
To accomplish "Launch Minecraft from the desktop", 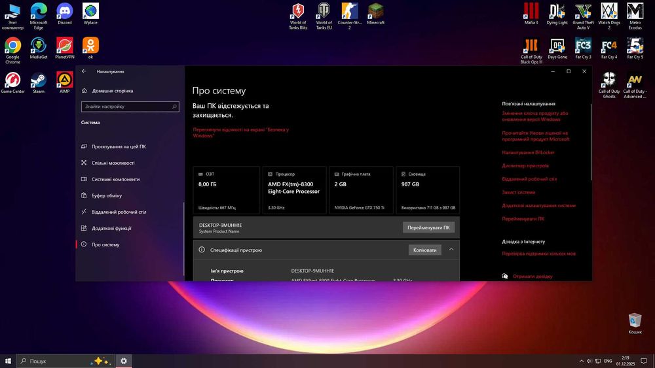I will [x=375, y=12].
